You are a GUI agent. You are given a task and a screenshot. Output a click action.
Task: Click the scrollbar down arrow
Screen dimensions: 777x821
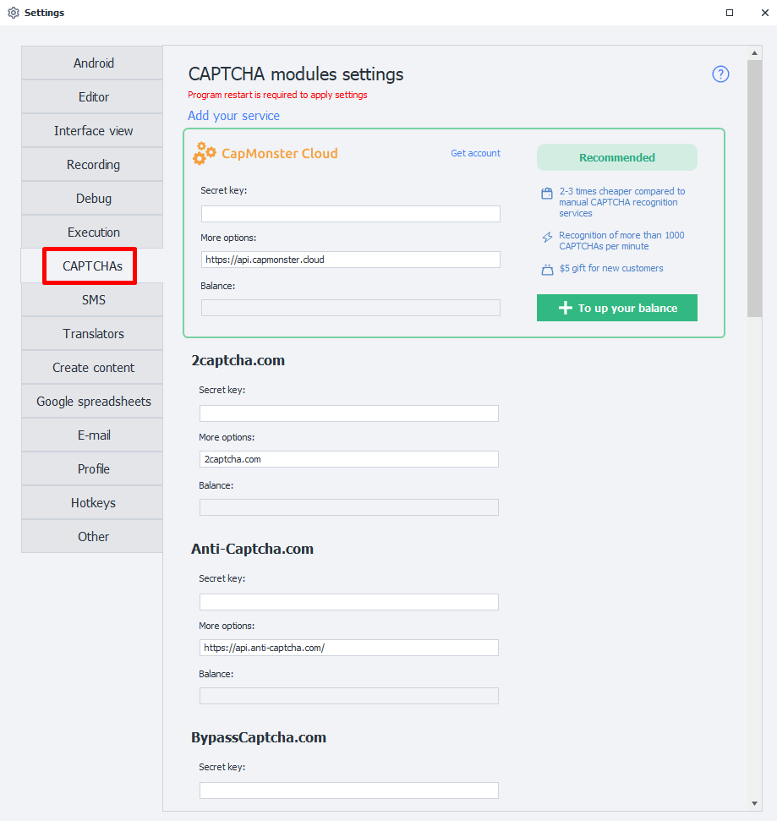point(755,802)
